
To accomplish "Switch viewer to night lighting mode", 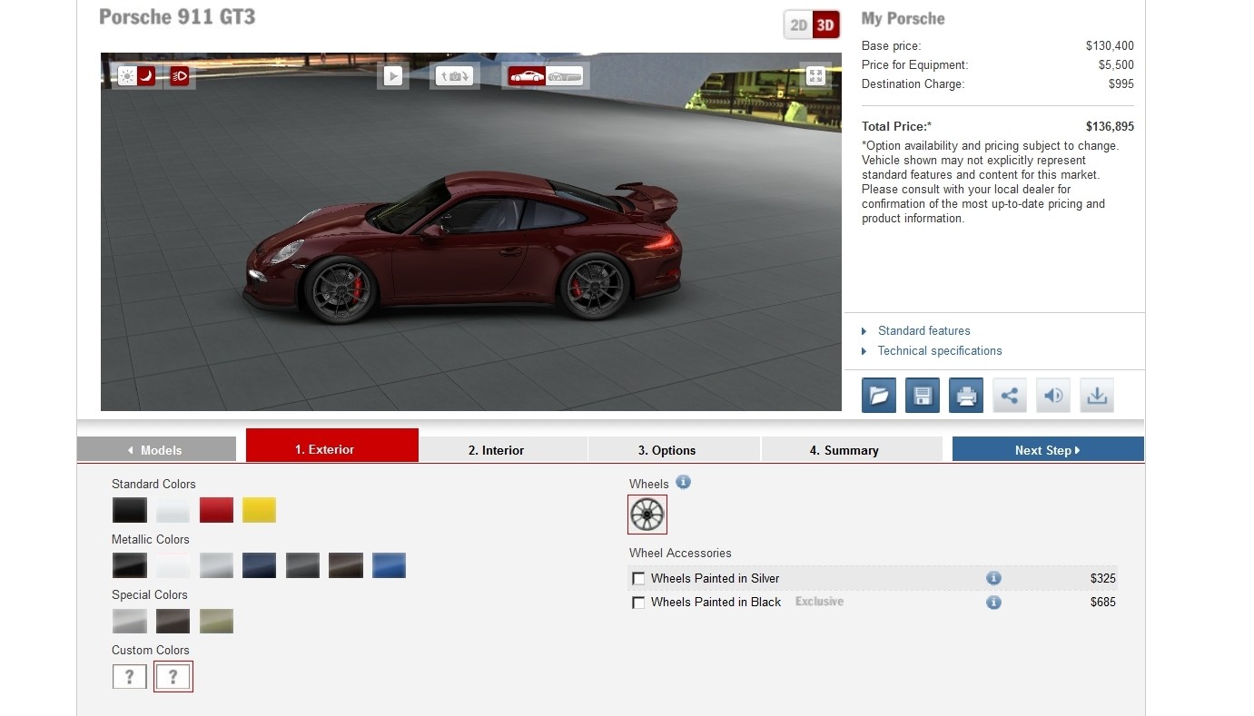I will click(x=145, y=76).
